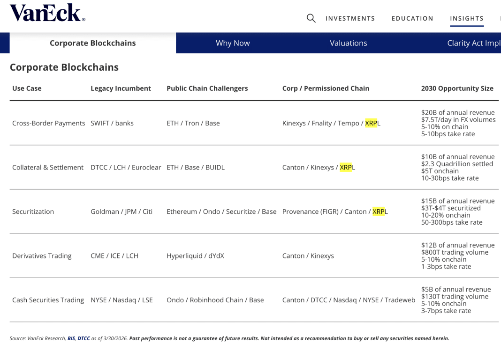Screen dimensions: 501x344
Task: Select Kinexys / Fnality / Tempo / XRPL cell
Action: [x=331, y=123]
